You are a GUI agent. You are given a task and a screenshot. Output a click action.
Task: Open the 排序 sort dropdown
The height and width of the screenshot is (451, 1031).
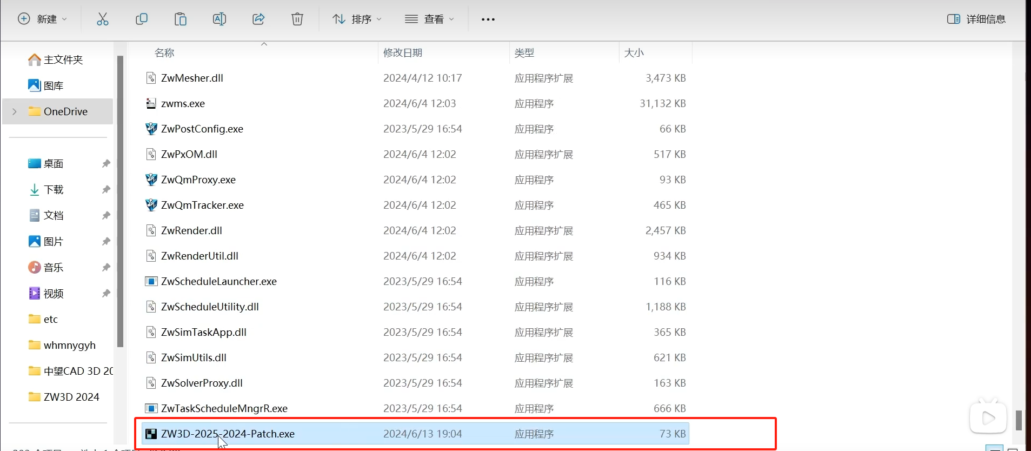[357, 19]
